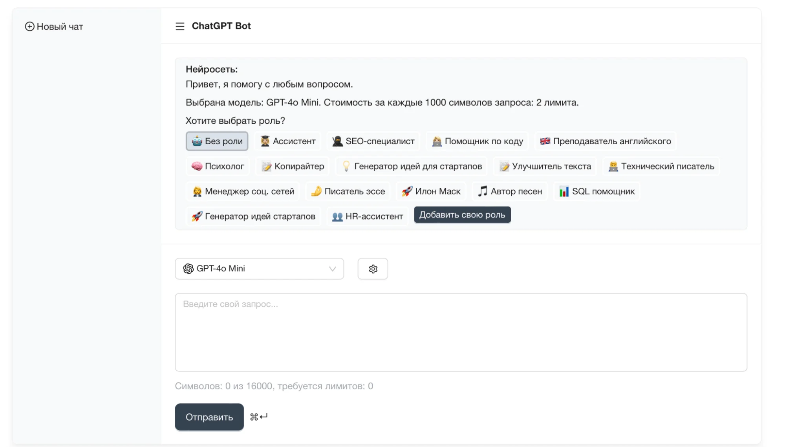Select the 'Психолог' role chip

[218, 166]
